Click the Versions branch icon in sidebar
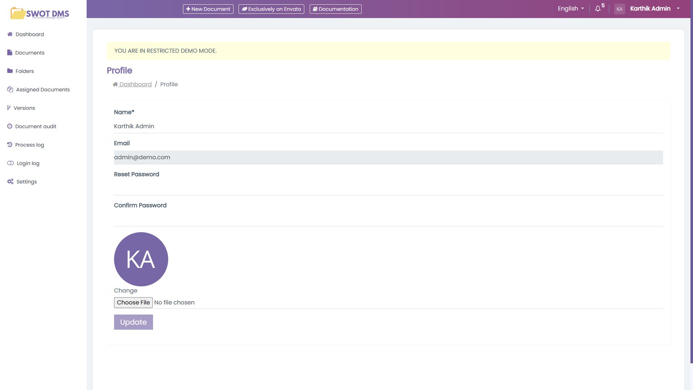 [9, 108]
